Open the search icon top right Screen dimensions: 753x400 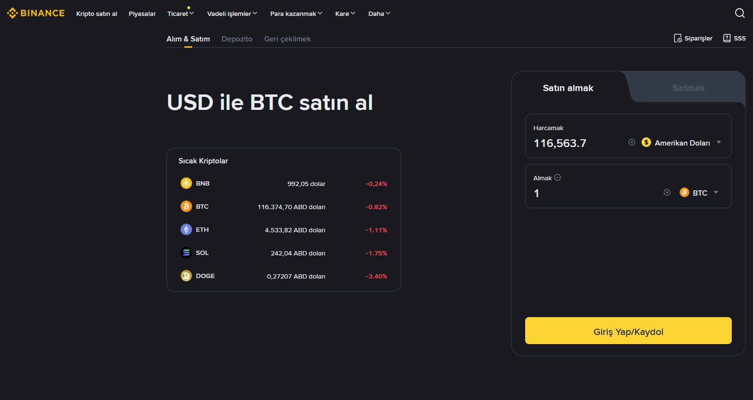click(739, 13)
